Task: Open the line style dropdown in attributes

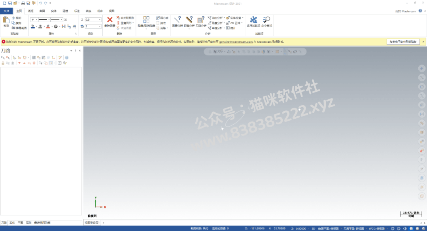Action: pyautogui.click(x=49, y=20)
